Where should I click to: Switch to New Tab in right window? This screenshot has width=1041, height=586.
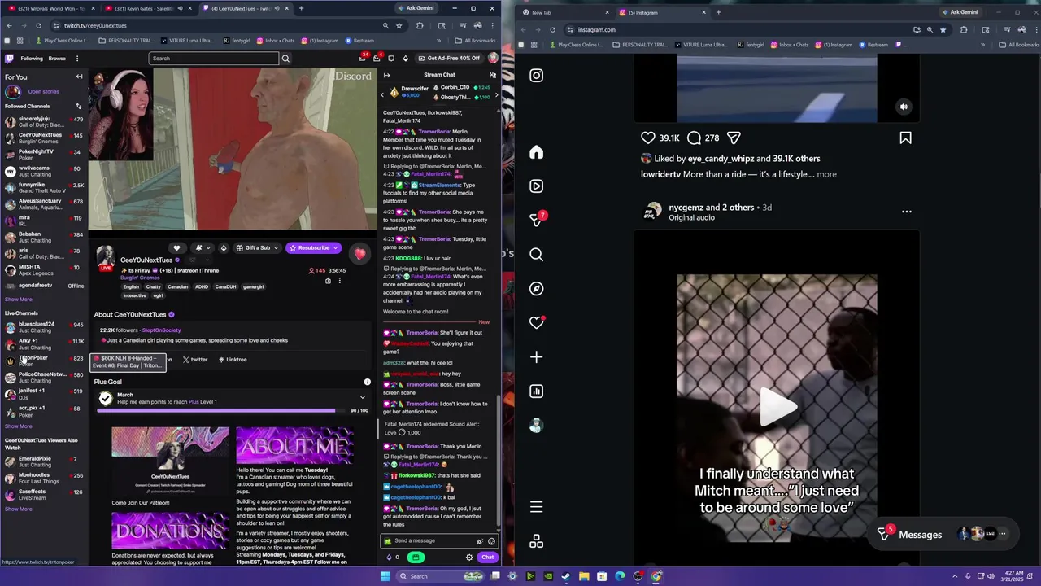[567, 12]
